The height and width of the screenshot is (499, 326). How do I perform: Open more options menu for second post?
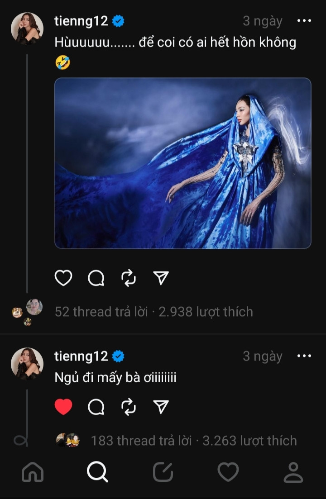click(x=304, y=356)
